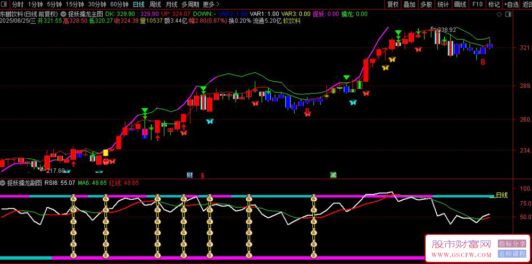This screenshot has height=264, width=532.
Task: Open the 捉妖擒龙副图 indicator dropdown arrow
Action: click(3, 183)
